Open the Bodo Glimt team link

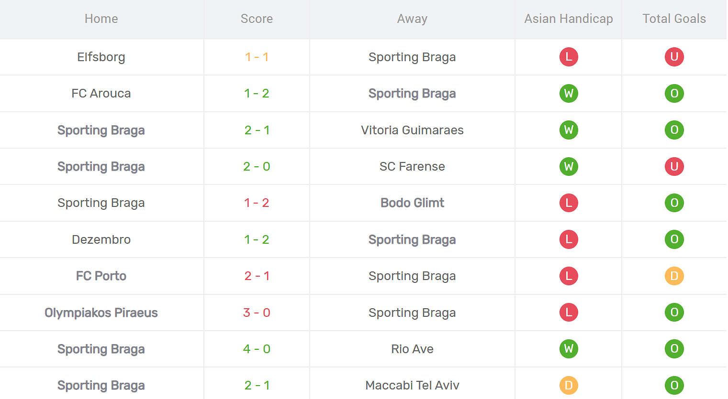click(412, 203)
